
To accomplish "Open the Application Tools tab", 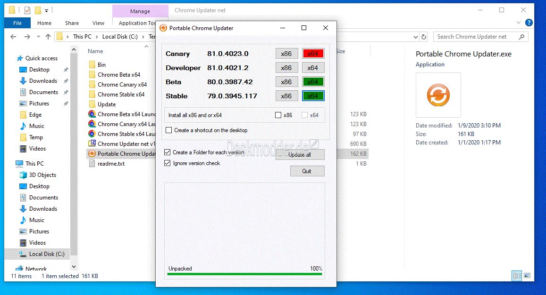I will tap(137, 23).
